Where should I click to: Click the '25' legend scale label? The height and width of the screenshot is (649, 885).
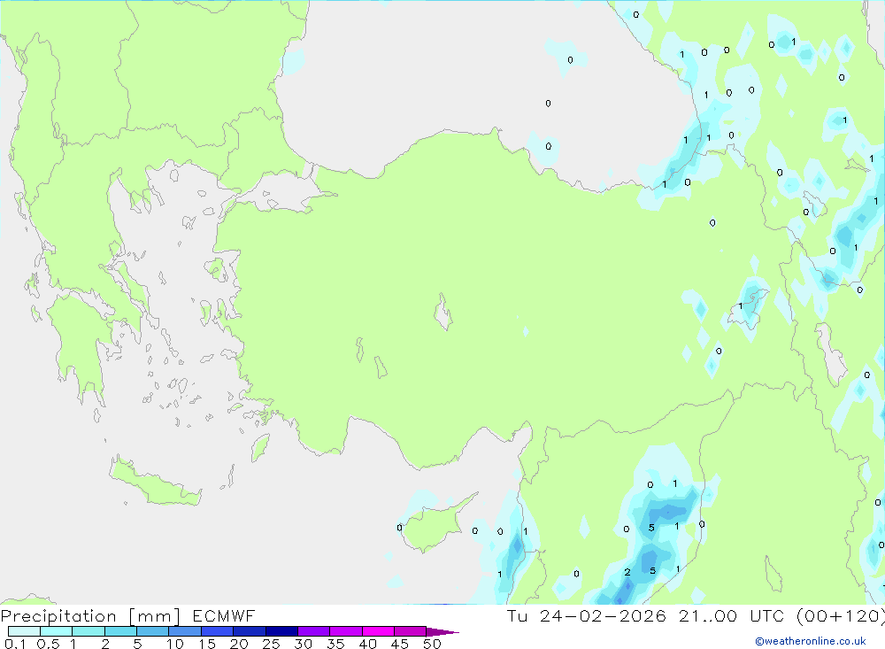click(272, 644)
